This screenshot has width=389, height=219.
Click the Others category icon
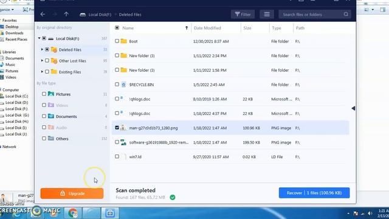coord(51,138)
